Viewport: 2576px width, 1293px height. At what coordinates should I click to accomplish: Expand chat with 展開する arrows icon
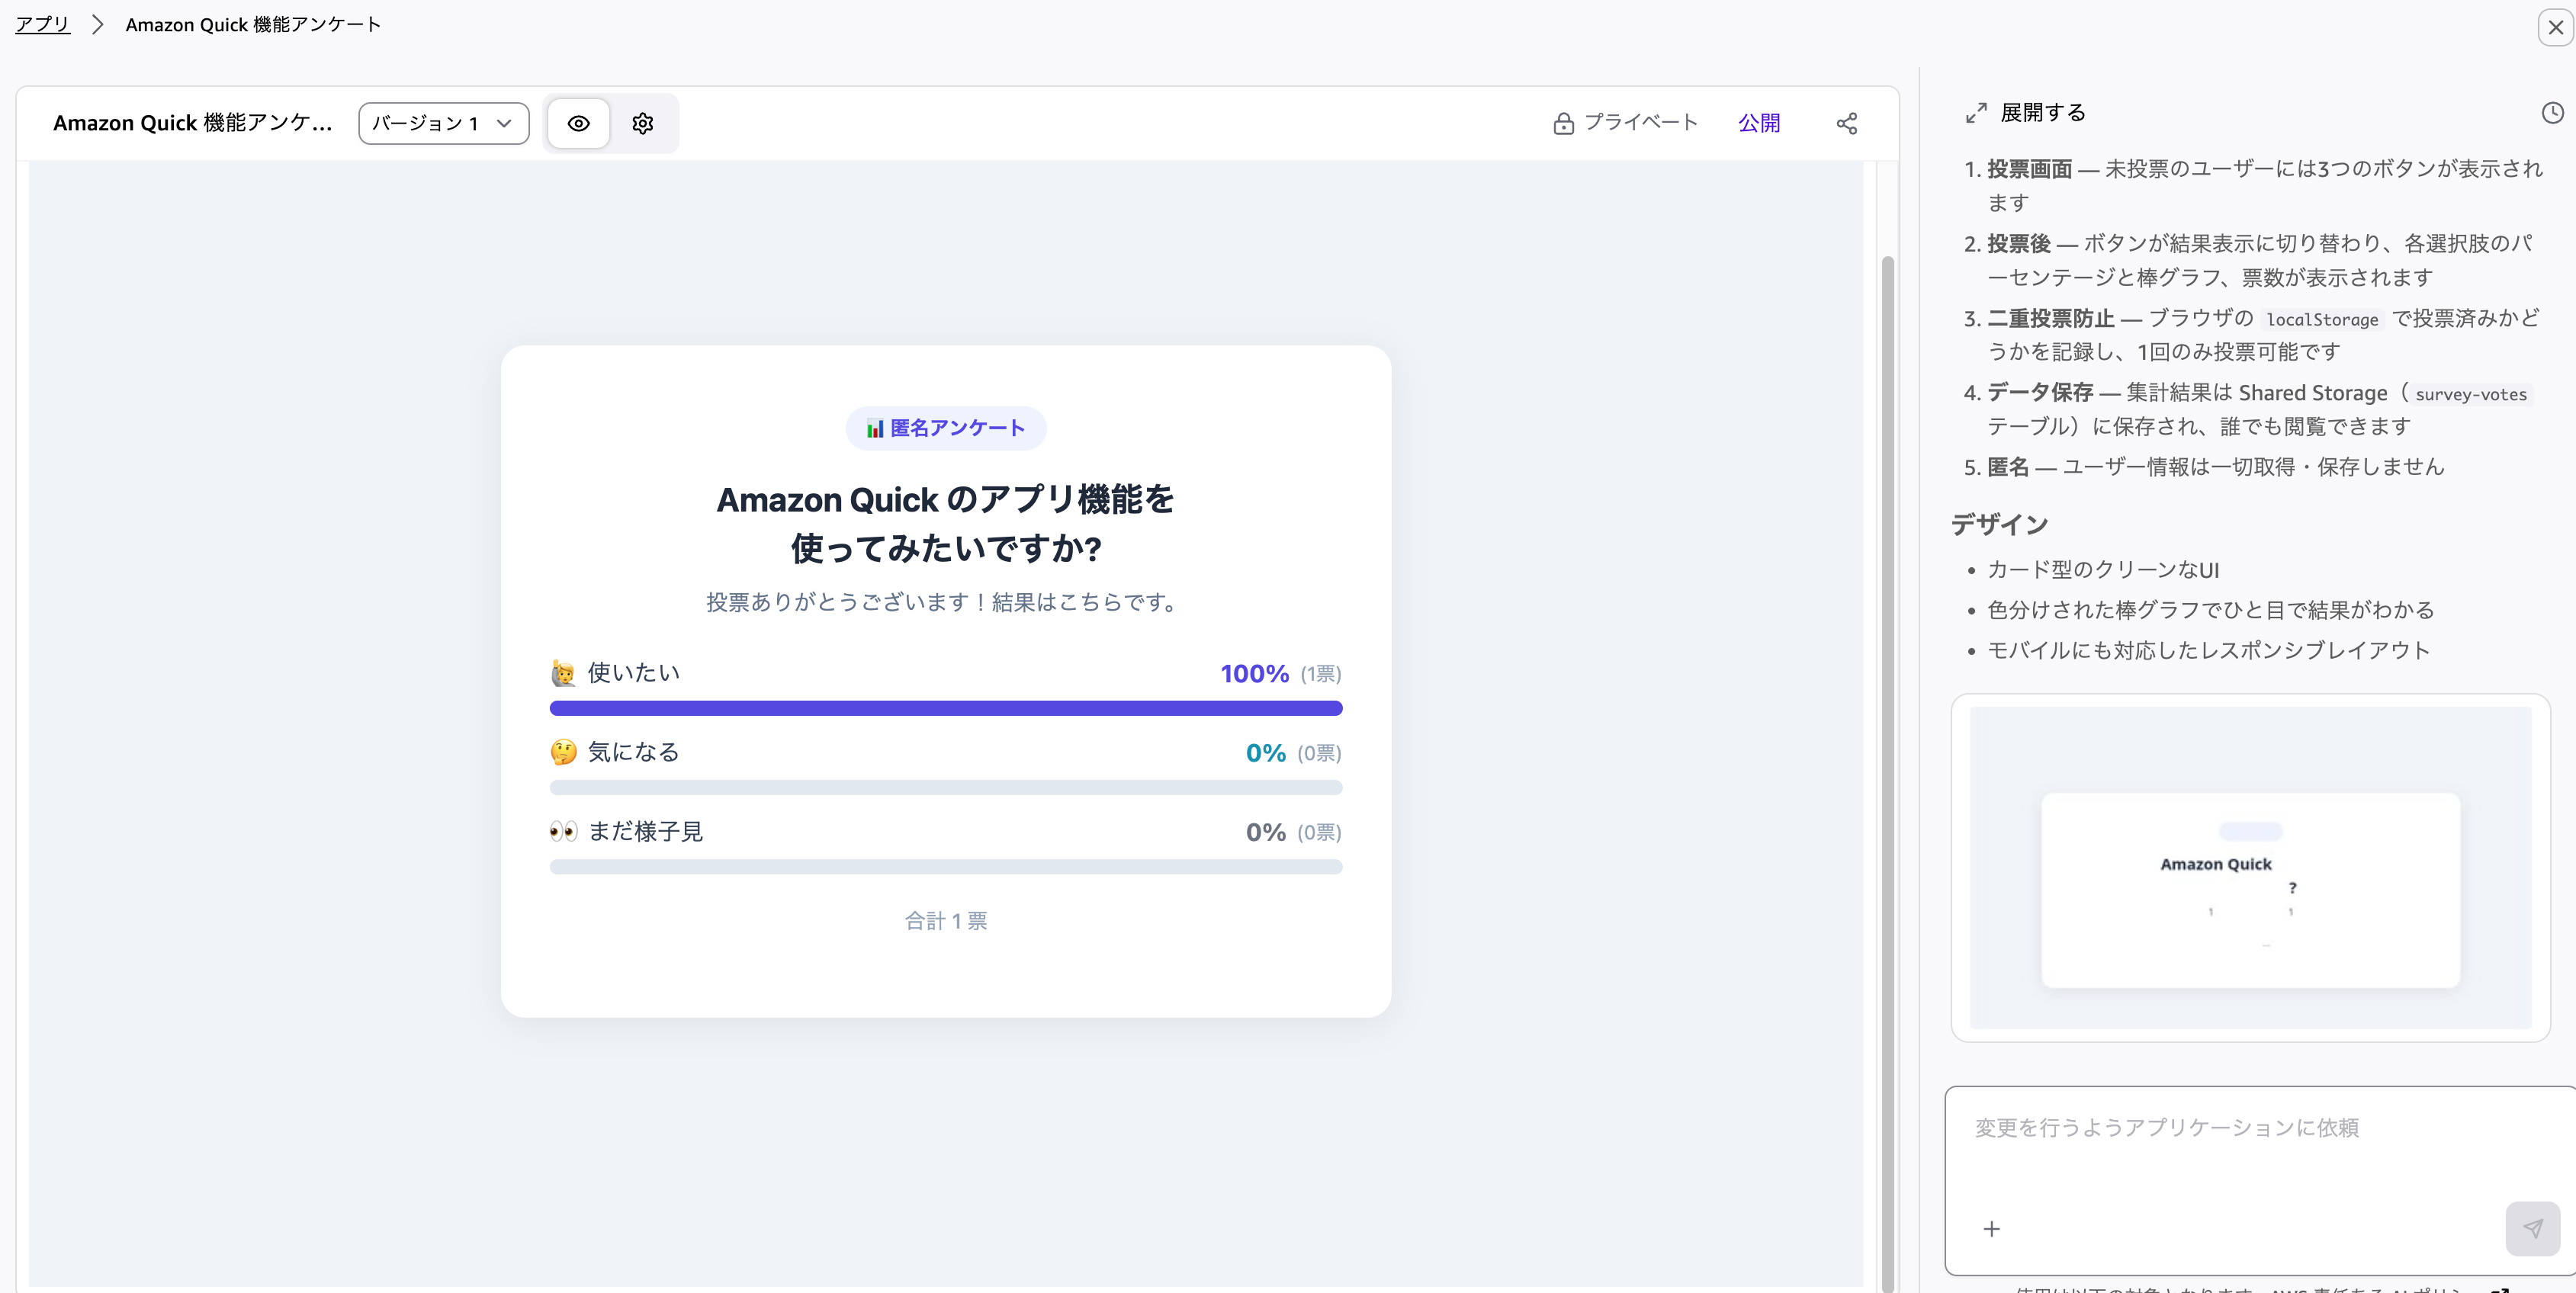(x=1975, y=113)
